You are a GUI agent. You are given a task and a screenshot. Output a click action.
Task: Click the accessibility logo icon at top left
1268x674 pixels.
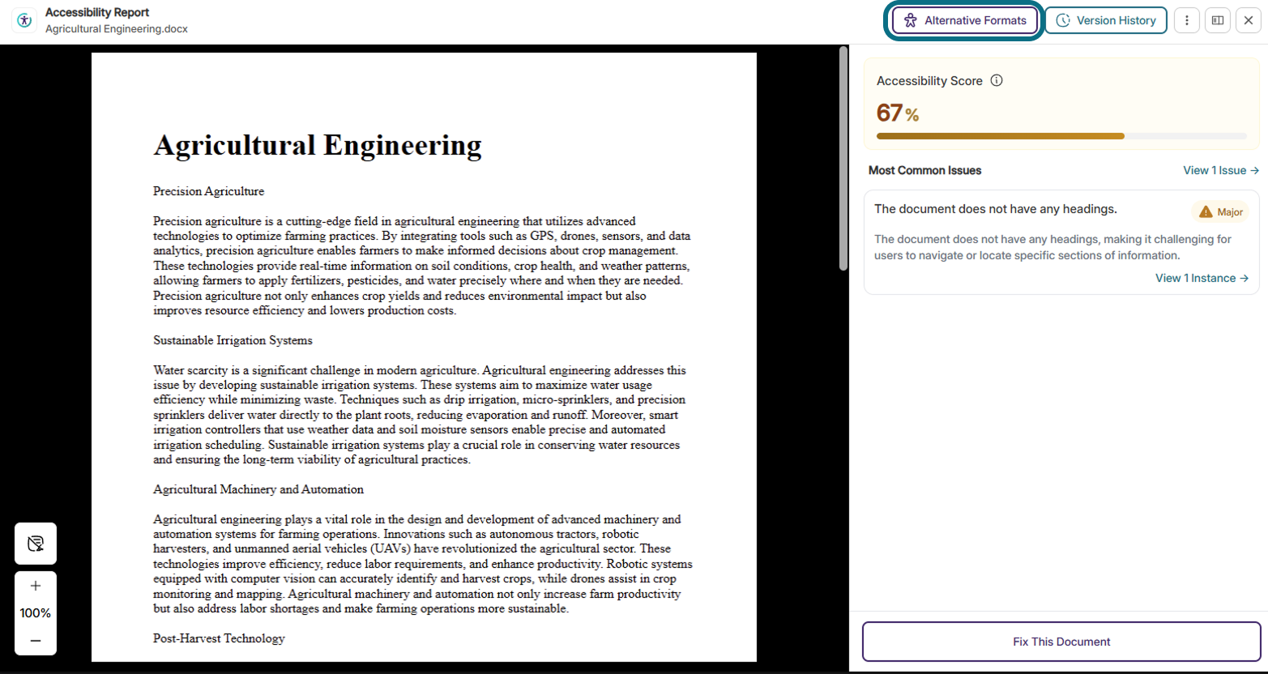(x=24, y=20)
